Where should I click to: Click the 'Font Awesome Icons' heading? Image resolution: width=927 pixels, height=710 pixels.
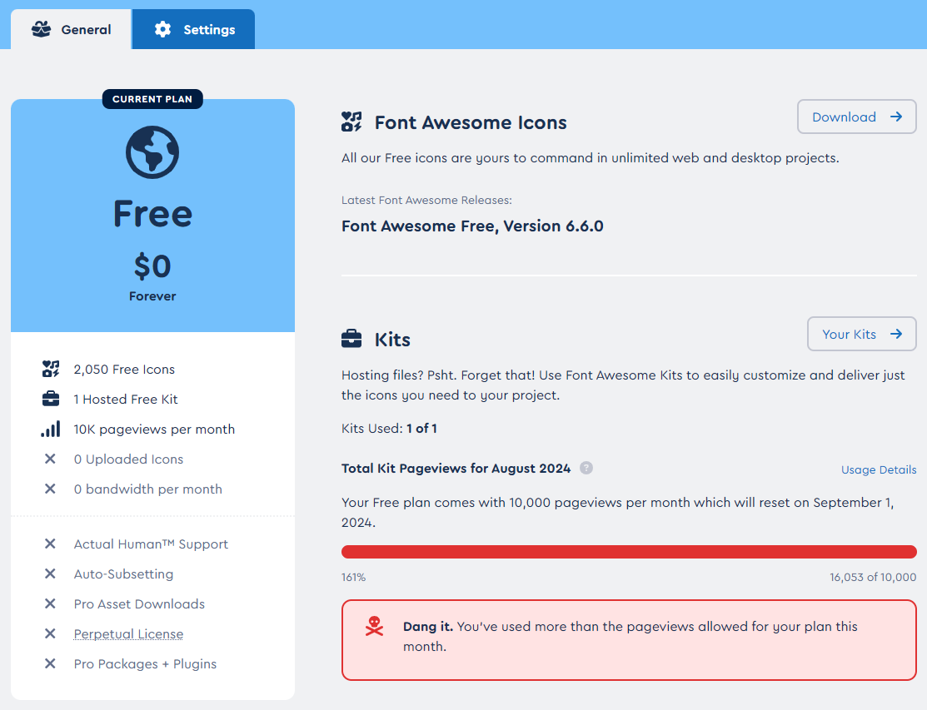pyautogui.click(x=471, y=122)
